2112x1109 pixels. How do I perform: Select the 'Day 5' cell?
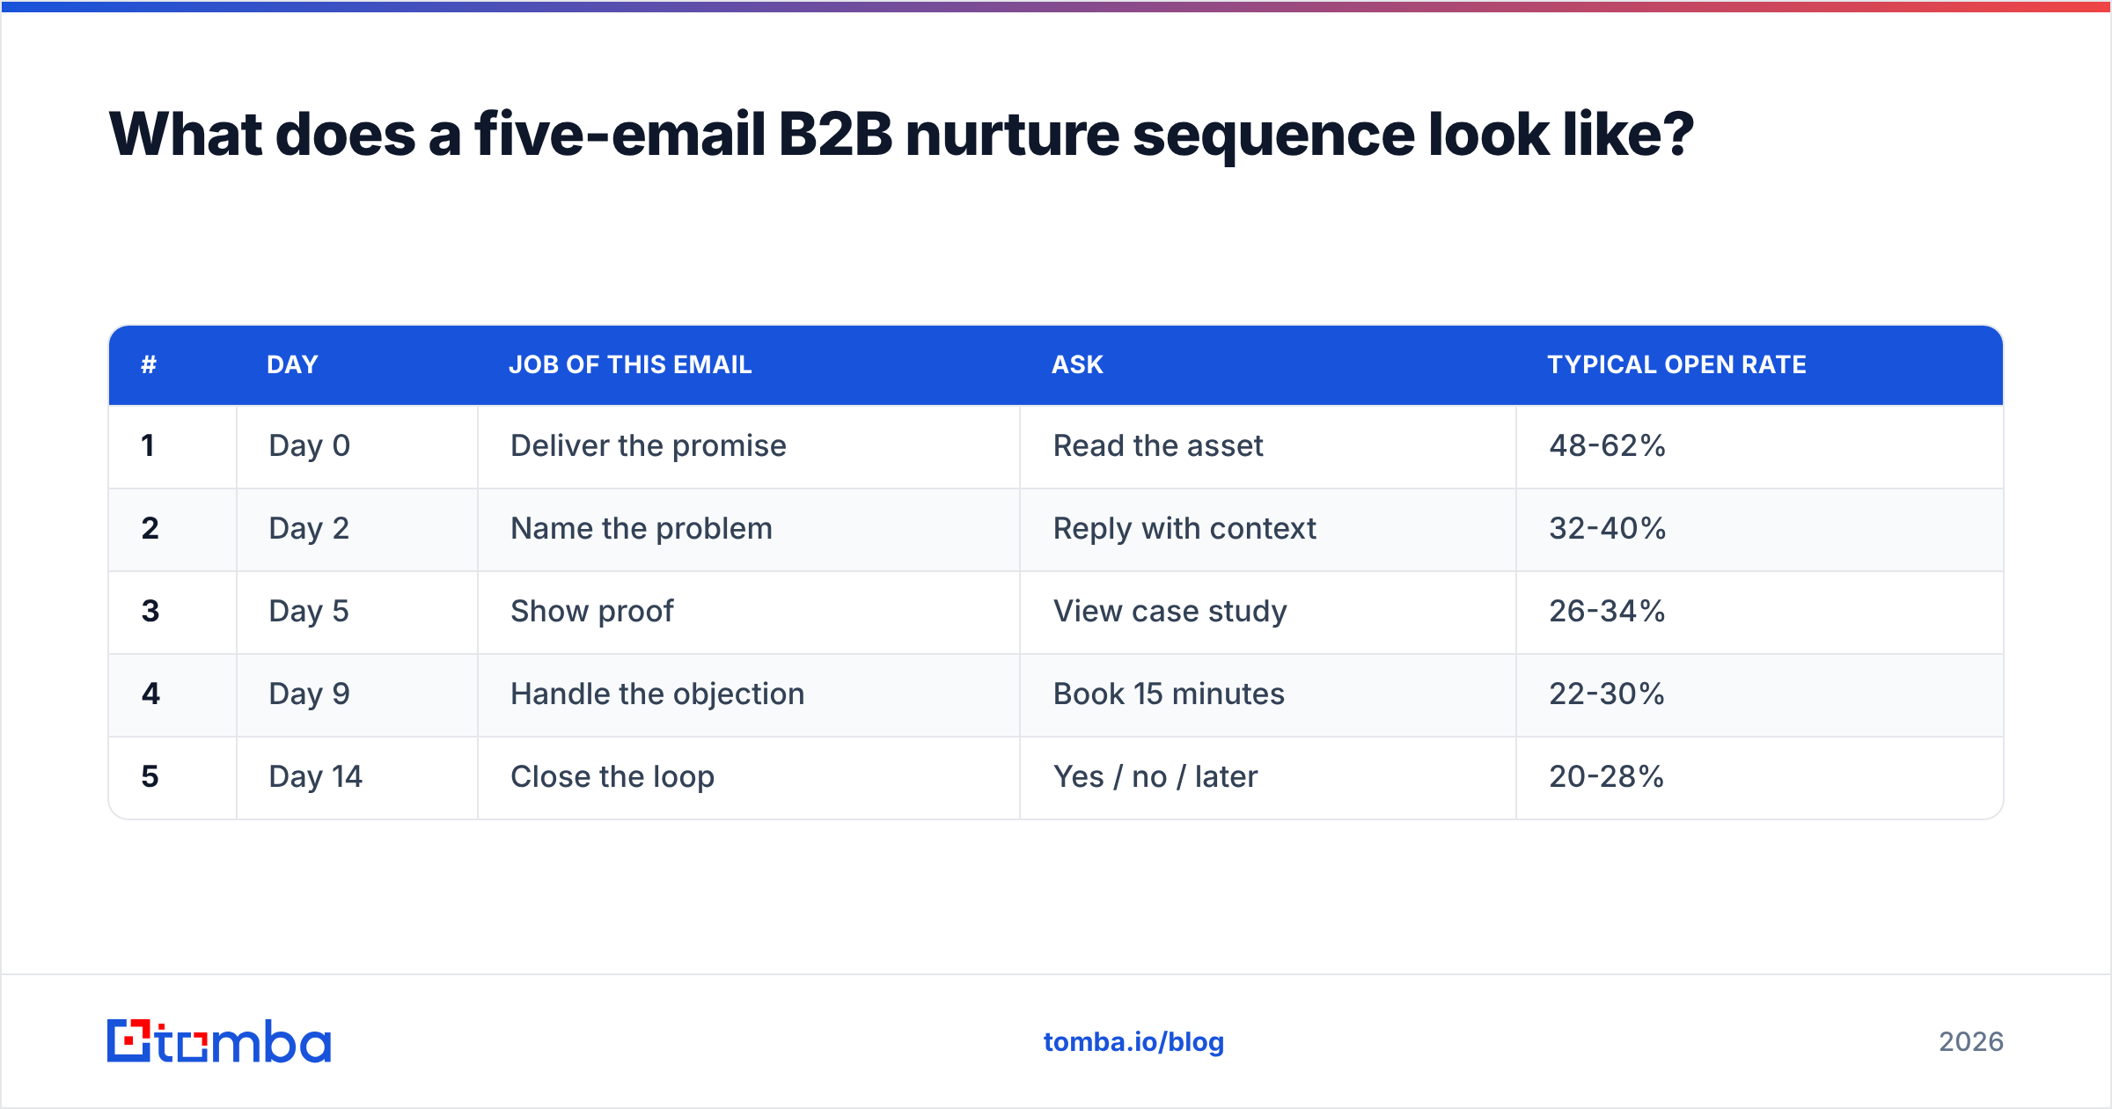357,612
